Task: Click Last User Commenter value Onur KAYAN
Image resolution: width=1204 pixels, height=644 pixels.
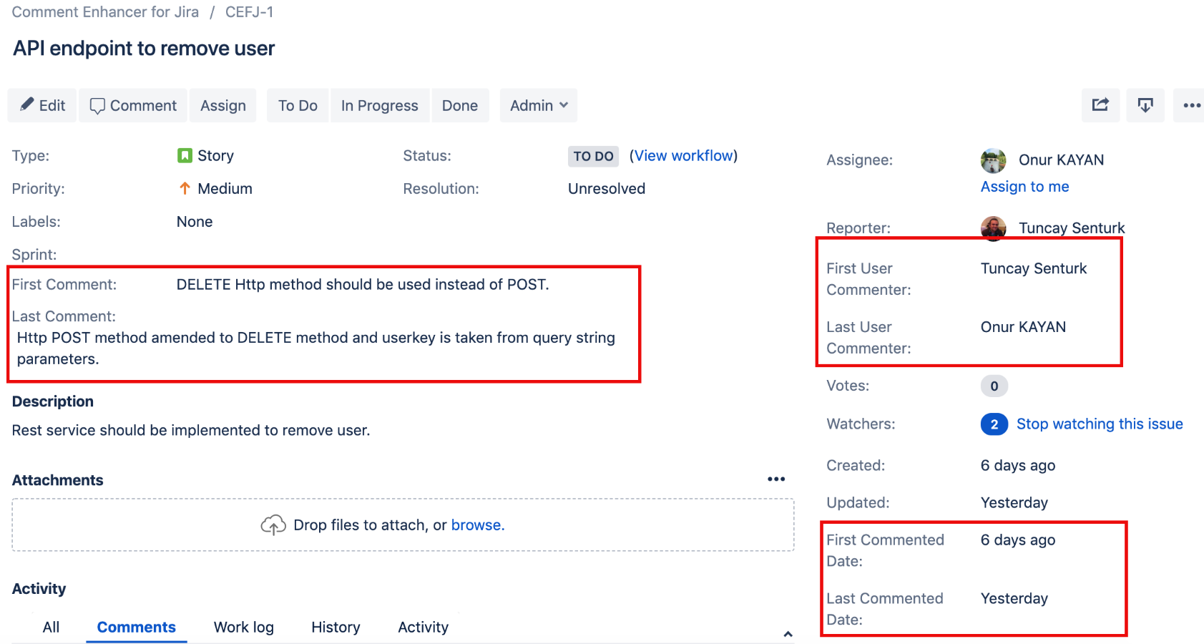Action: point(1023,327)
